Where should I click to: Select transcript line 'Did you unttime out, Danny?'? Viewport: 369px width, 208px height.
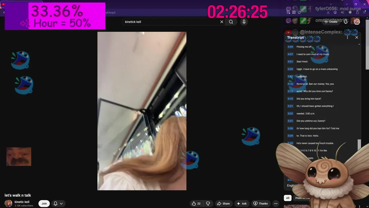[311, 121]
